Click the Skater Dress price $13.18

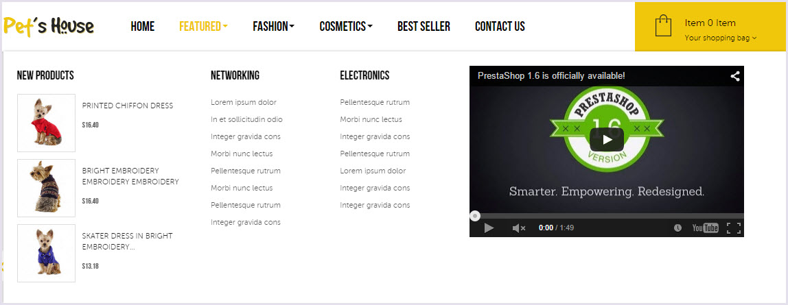pyautogui.click(x=91, y=266)
